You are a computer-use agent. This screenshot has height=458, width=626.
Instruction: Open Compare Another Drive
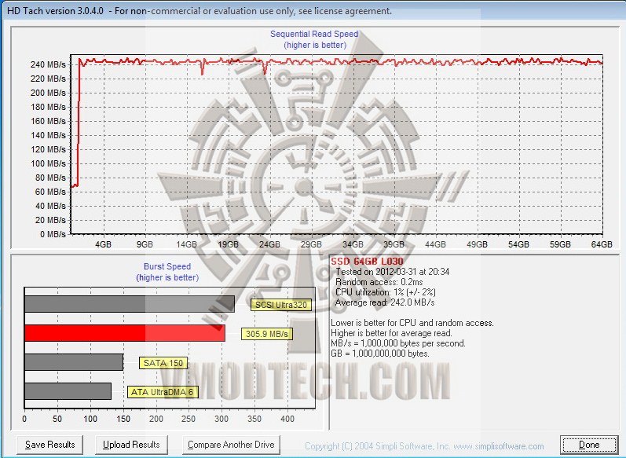231,445
